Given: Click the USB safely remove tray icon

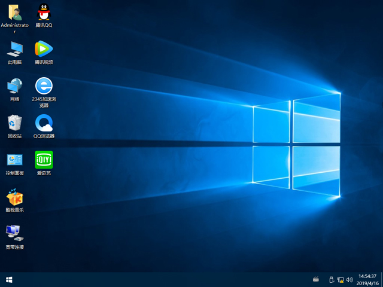Looking at the screenshot, I should click(332, 279).
